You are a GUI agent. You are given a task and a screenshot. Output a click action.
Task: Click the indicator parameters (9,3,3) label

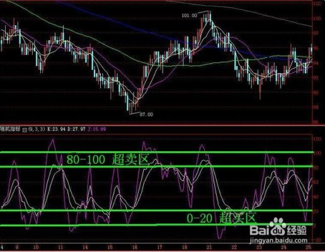point(37,129)
